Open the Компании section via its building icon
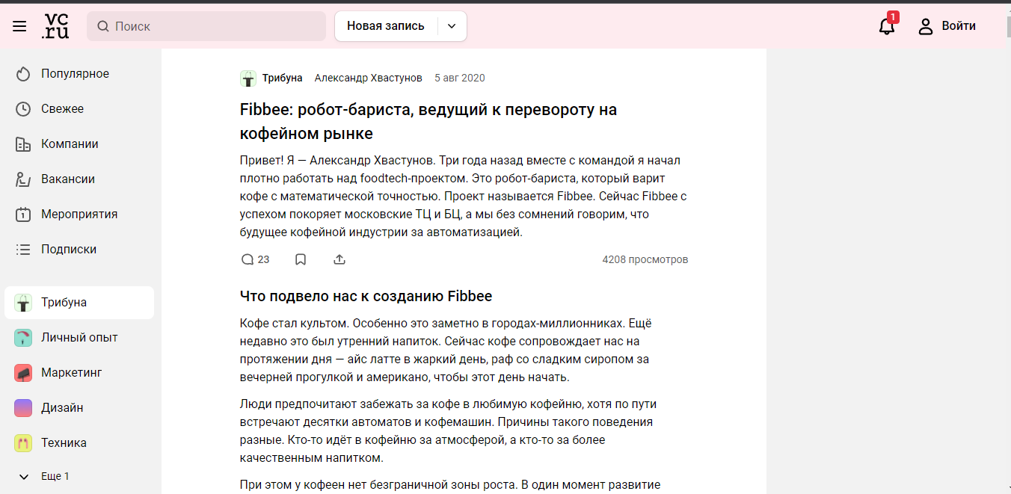1011x494 pixels. click(x=23, y=143)
